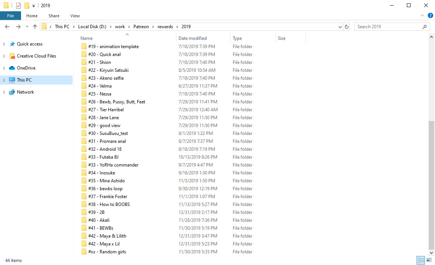435x265 pixels.
Task: Click the search magnifier icon
Action: coord(425,27)
